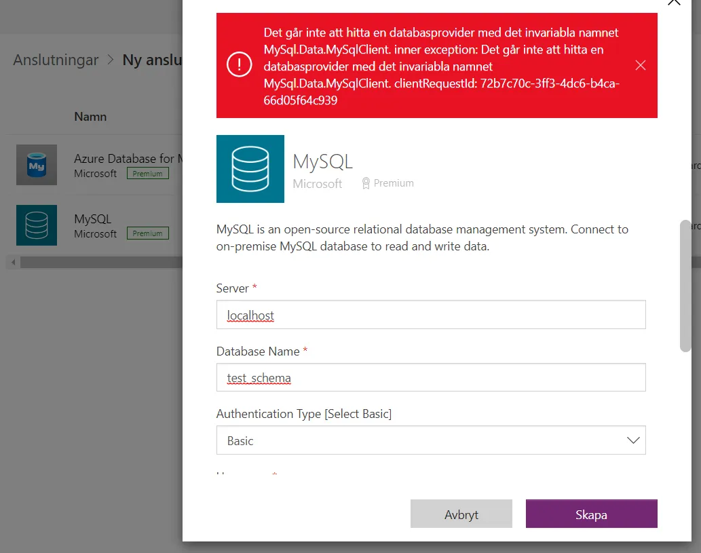Click the Microsoft publisher label in dialog

tap(318, 184)
